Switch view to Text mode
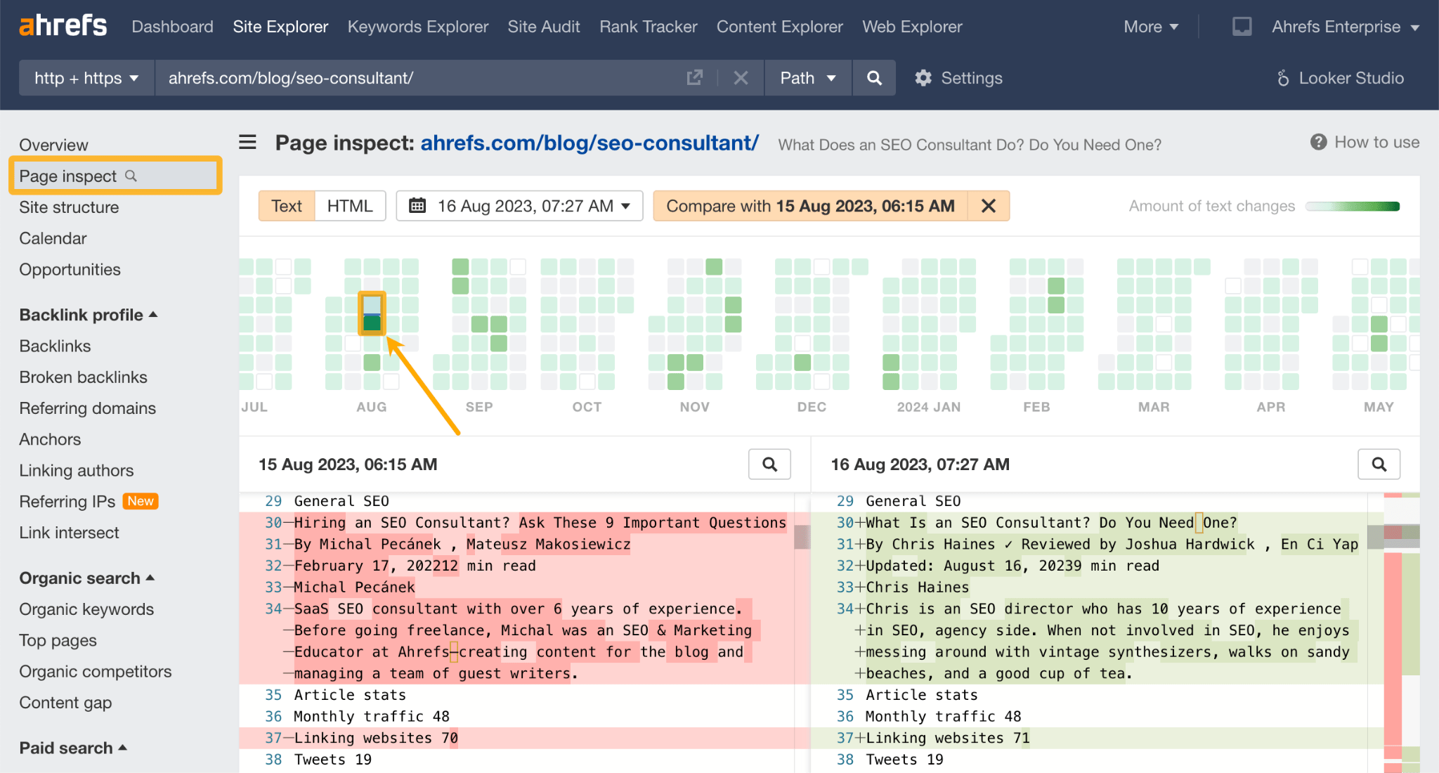This screenshot has width=1439, height=773. [287, 206]
